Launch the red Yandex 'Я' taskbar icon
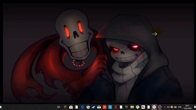Viewport: 196px width, 110px height. (x=116, y=107)
